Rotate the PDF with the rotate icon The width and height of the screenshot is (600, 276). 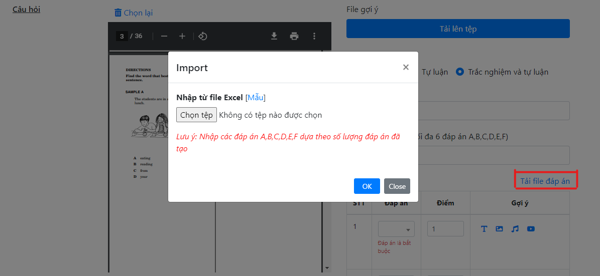click(x=203, y=36)
